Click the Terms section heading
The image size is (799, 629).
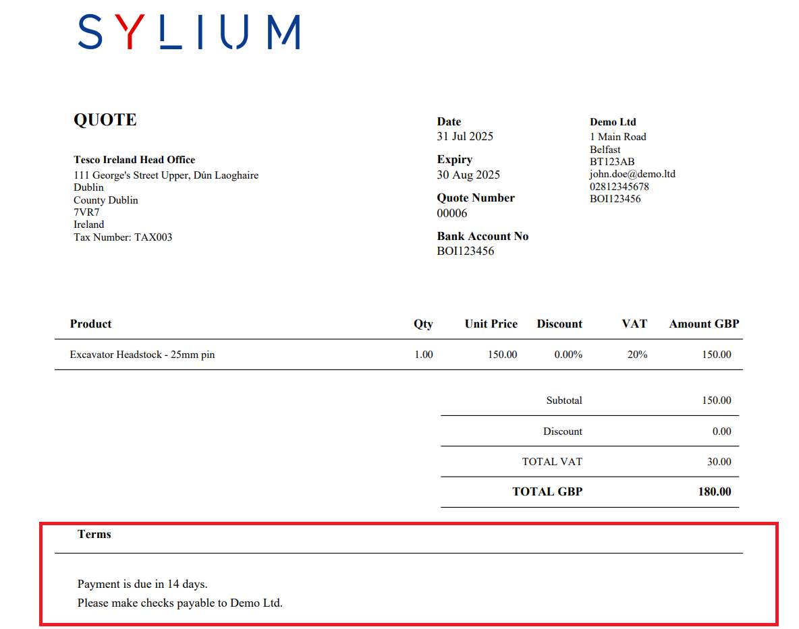[x=94, y=534]
